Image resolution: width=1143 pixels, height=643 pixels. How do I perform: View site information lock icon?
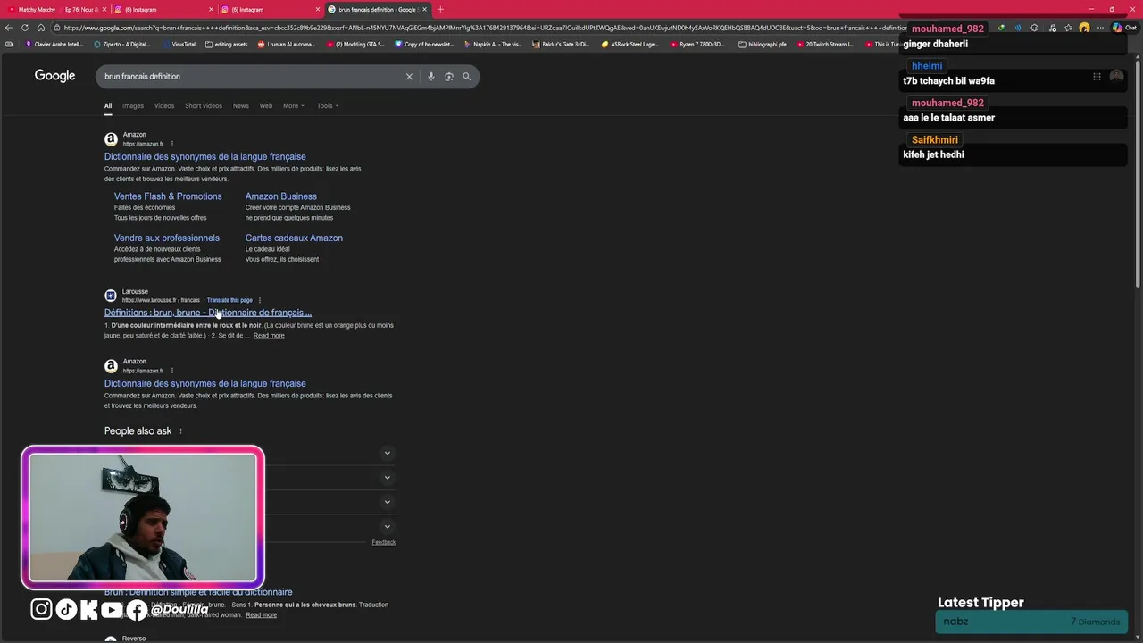pyautogui.click(x=56, y=28)
